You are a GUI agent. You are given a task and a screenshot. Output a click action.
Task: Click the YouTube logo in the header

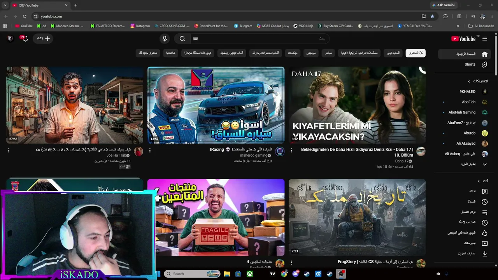[x=463, y=38]
